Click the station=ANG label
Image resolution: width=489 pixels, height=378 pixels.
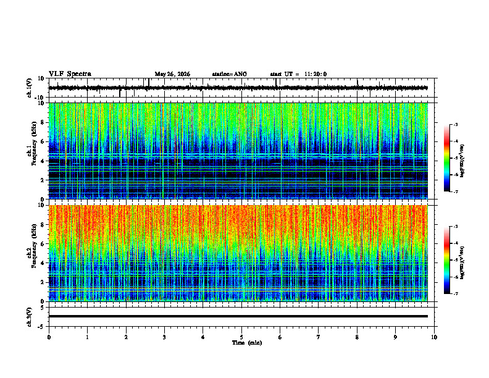[x=229, y=74]
